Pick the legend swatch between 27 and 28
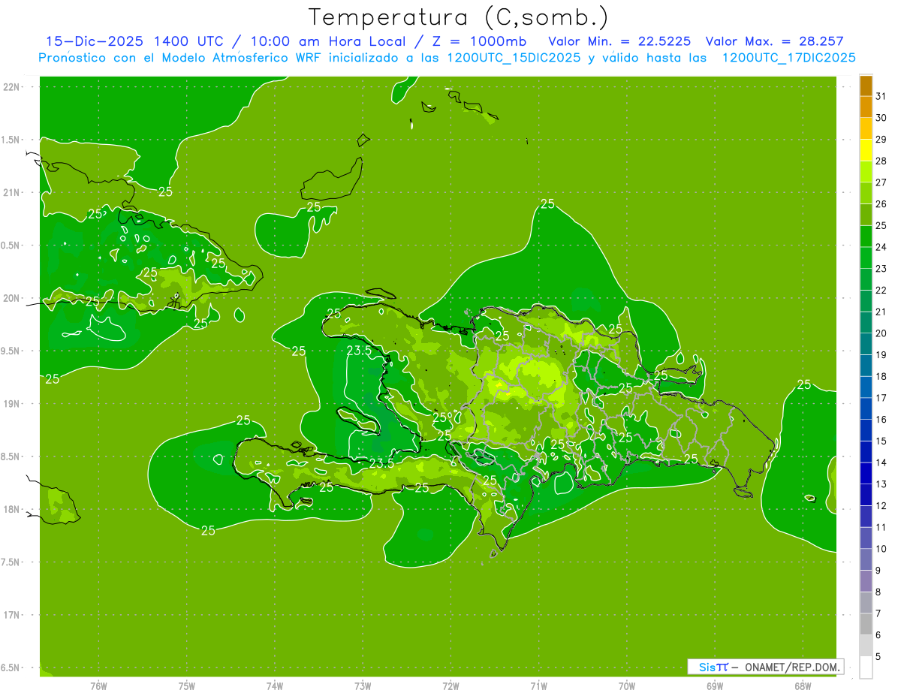 pyautogui.click(x=866, y=172)
